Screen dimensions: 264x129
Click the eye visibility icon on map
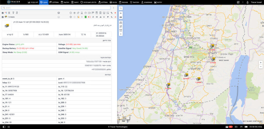[121, 13]
